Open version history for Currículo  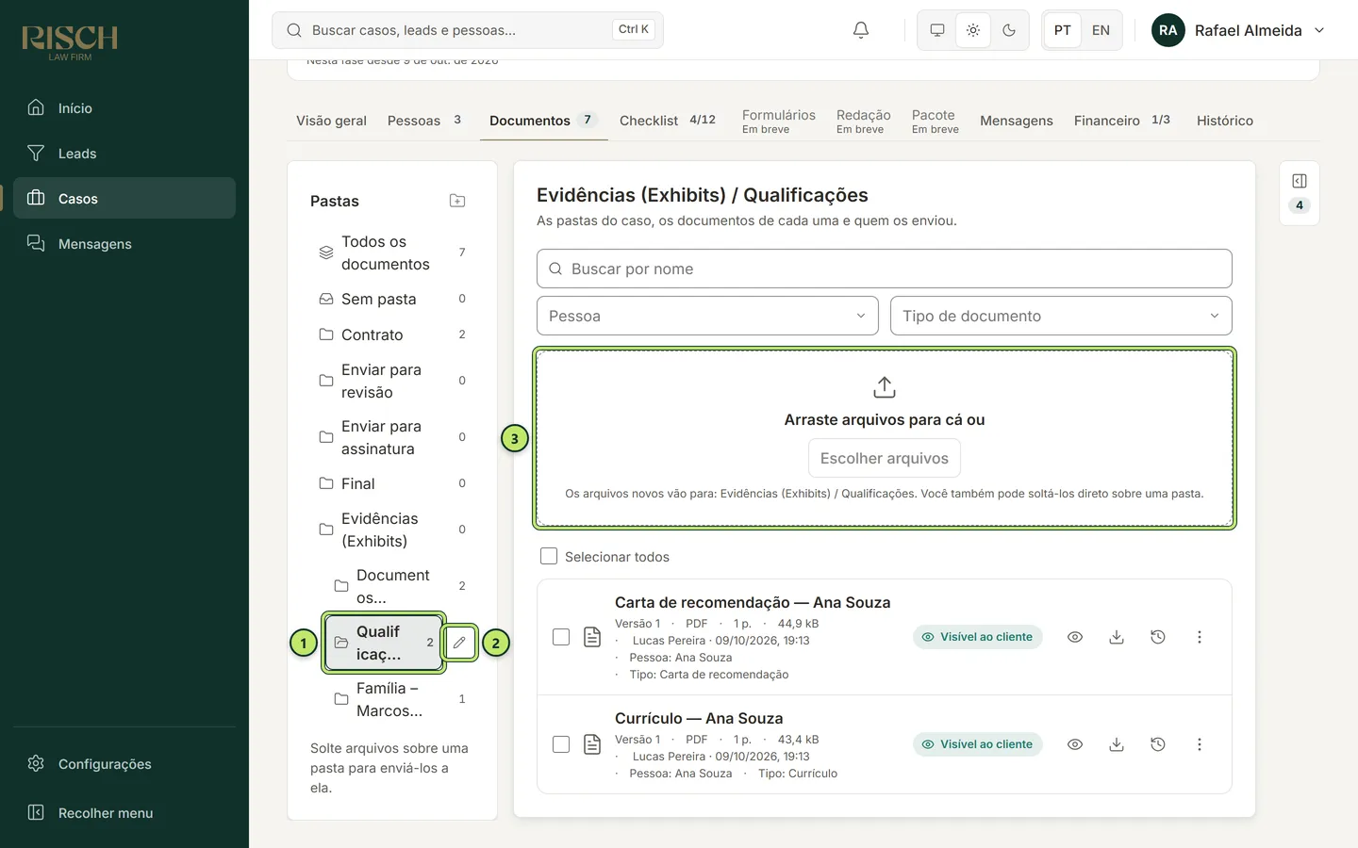coord(1157,744)
